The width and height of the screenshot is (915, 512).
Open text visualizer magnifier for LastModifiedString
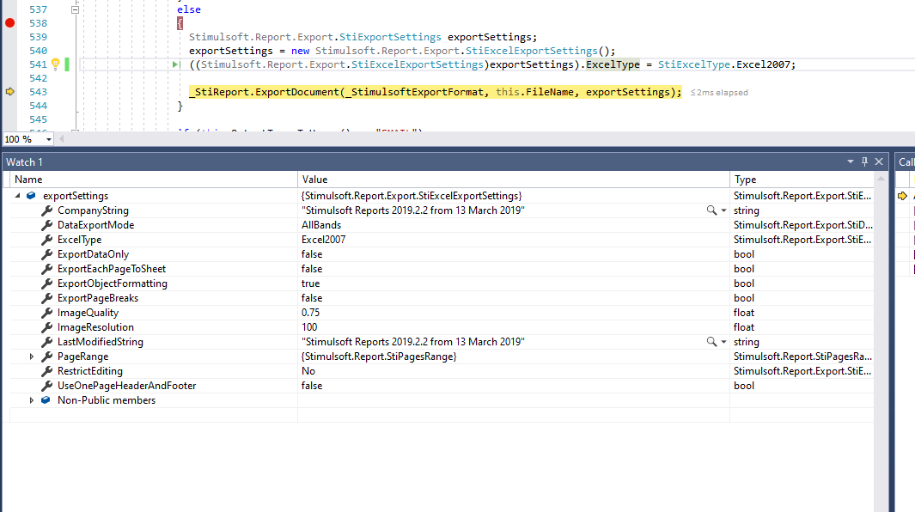(711, 342)
